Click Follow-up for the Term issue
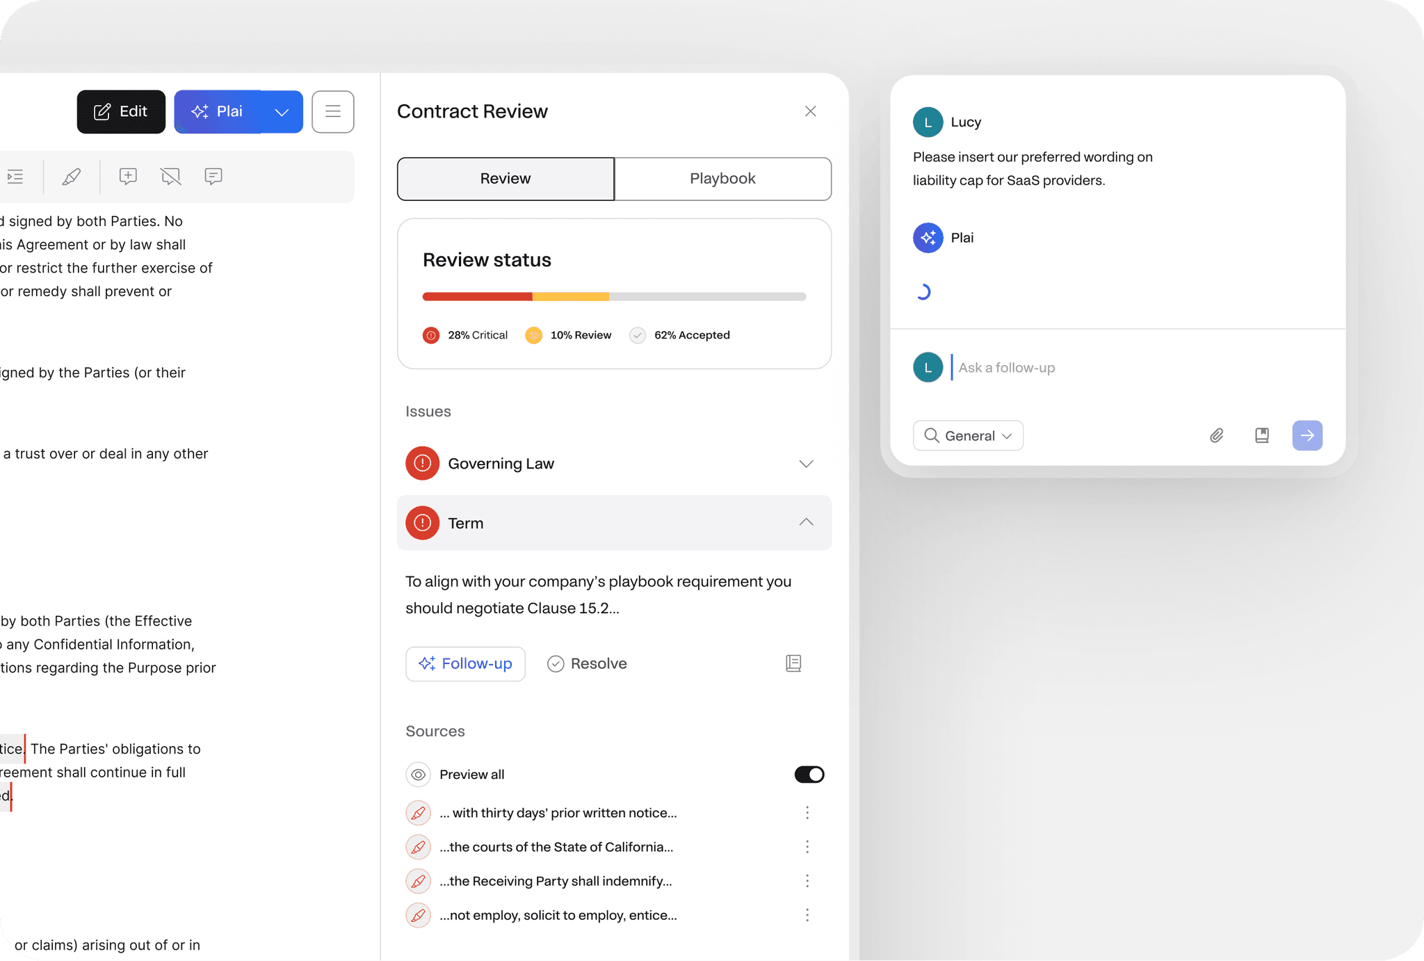 pyautogui.click(x=464, y=663)
